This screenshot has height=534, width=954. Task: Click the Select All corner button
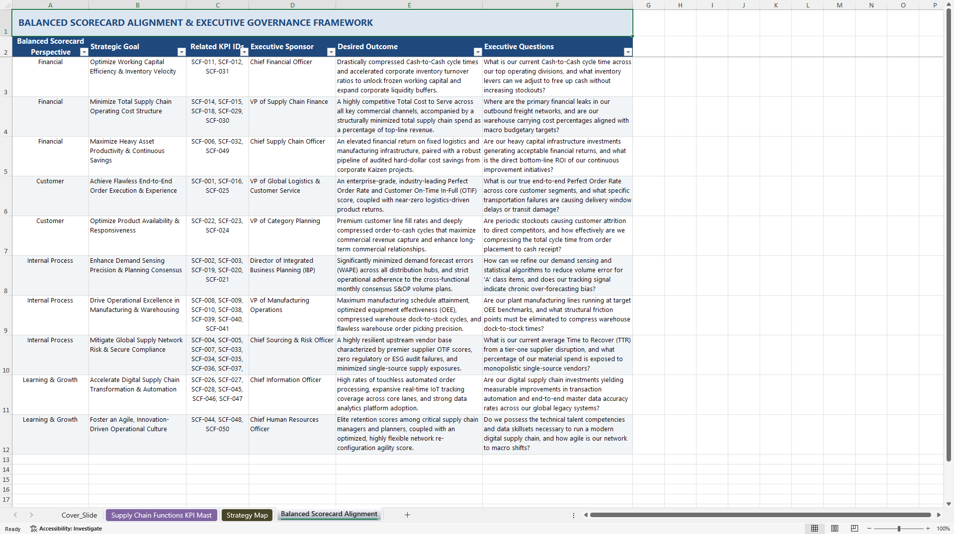pyautogui.click(x=6, y=5)
